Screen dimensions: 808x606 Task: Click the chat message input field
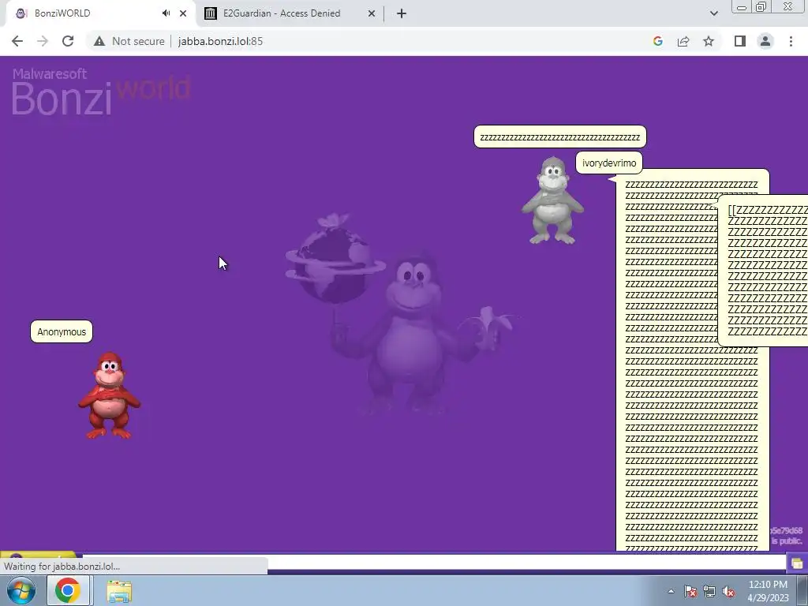(x=434, y=562)
